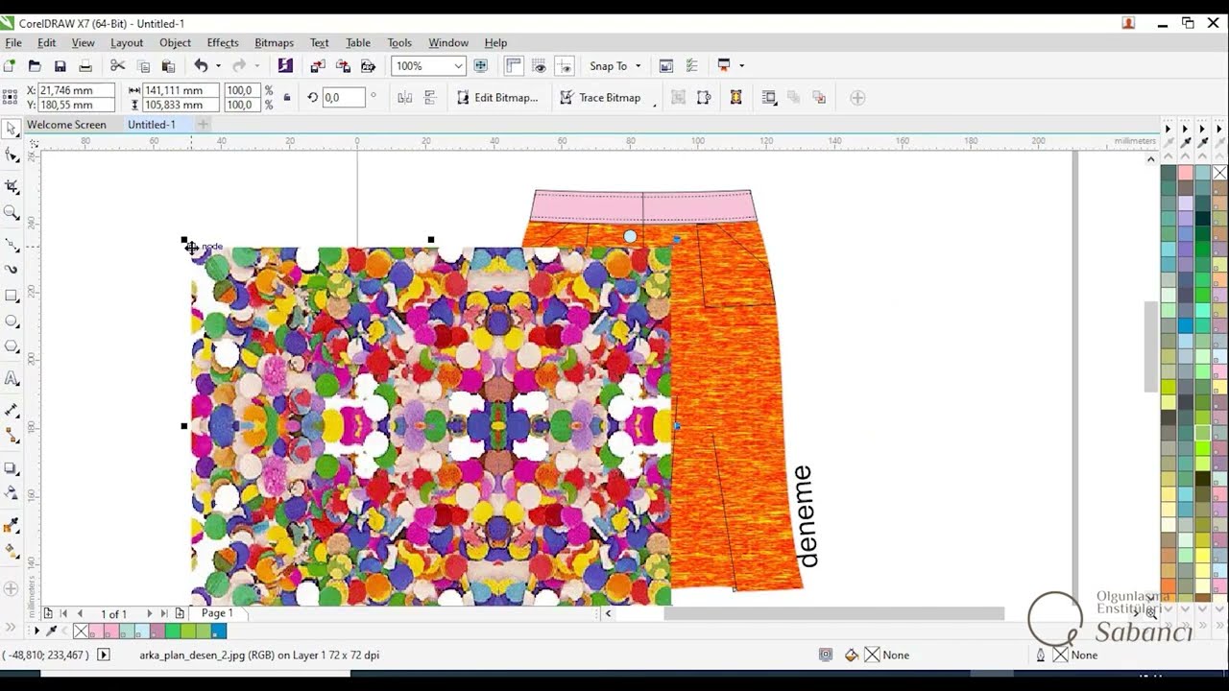This screenshot has width=1229, height=691.
Task: Click the Print icon
Action: pos(85,66)
